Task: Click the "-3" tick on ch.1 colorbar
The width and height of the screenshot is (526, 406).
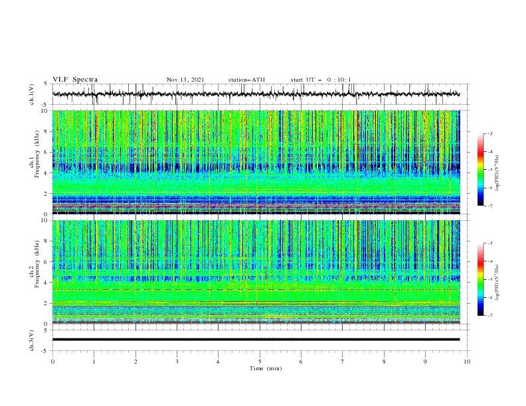Action: point(489,133)
